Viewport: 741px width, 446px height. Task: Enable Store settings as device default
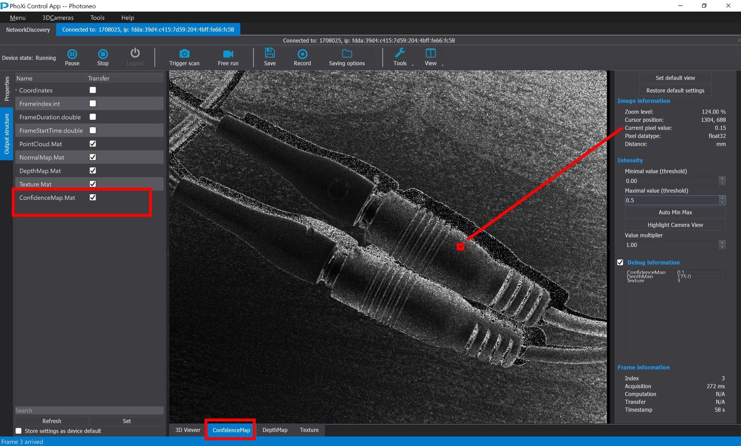point(19,431)
